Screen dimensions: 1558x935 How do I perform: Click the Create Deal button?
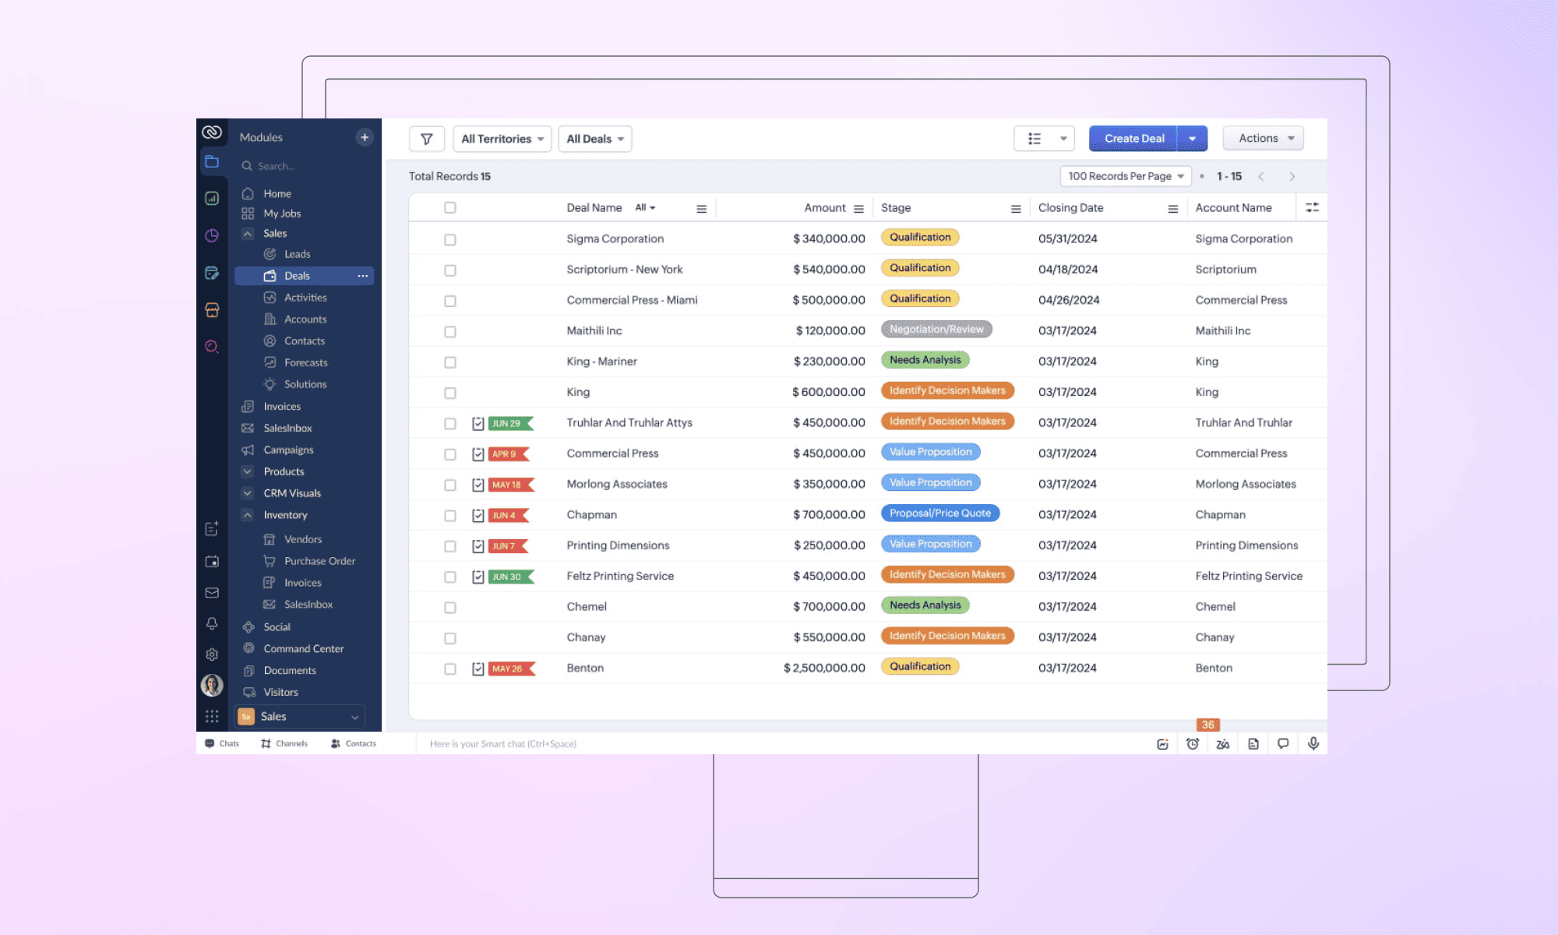(1133, 138)
